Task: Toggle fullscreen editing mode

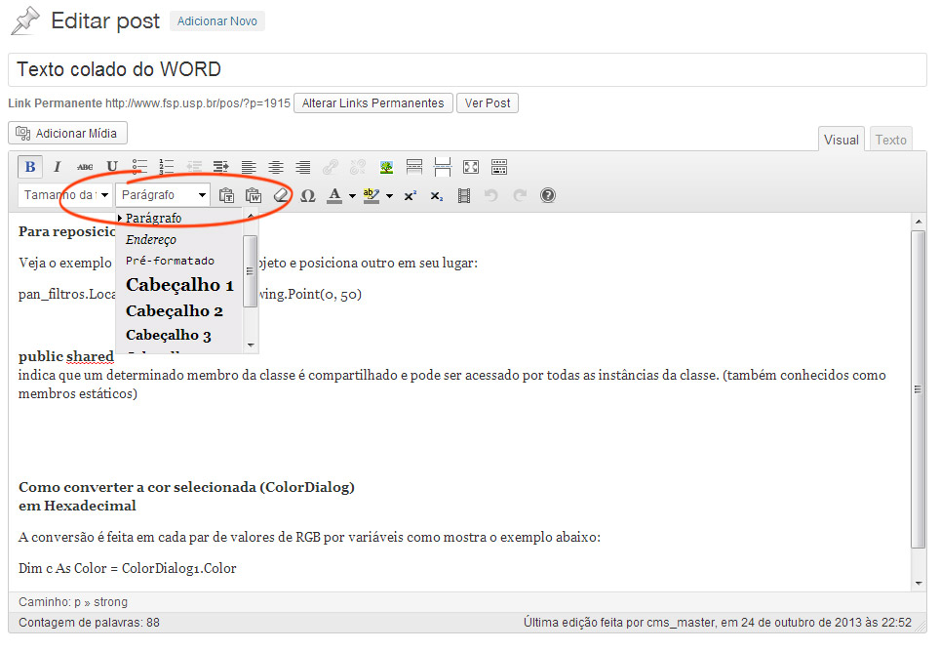Action: click(x=471, y=167)
